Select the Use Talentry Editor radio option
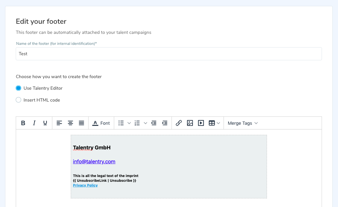This screenshot has width=338, height=207. click(18, 88)
